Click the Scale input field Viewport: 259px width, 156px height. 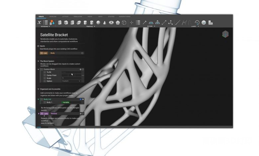71,78
